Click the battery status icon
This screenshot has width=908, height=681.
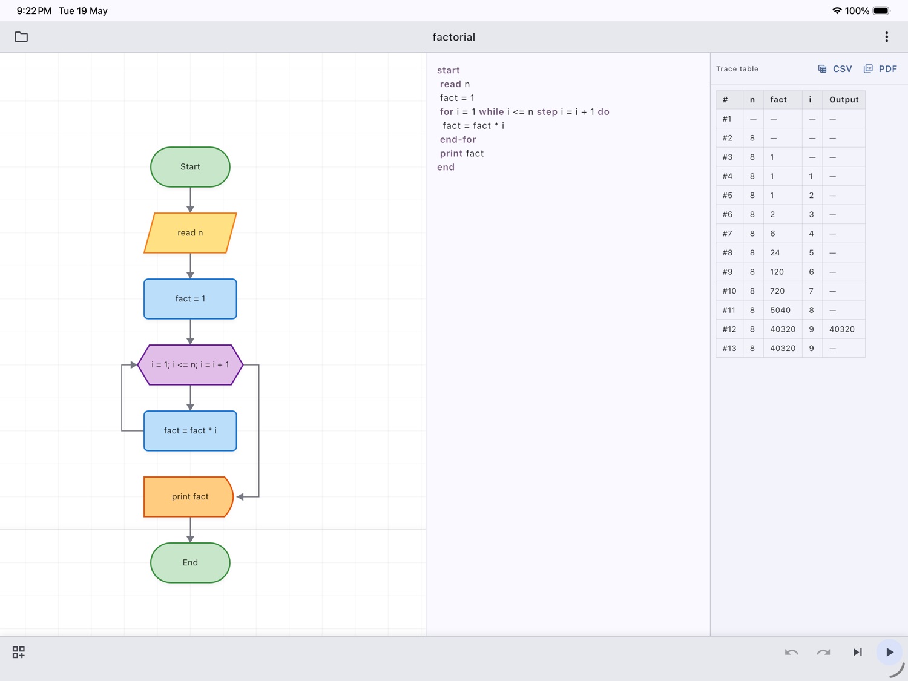pos(882,11)
